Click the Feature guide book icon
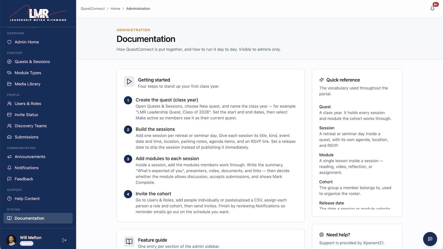Screen dimensions: 443x249 (x=129, y=242)
